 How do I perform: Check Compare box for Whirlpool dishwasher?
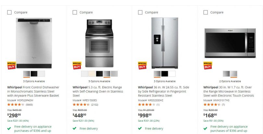9,12
